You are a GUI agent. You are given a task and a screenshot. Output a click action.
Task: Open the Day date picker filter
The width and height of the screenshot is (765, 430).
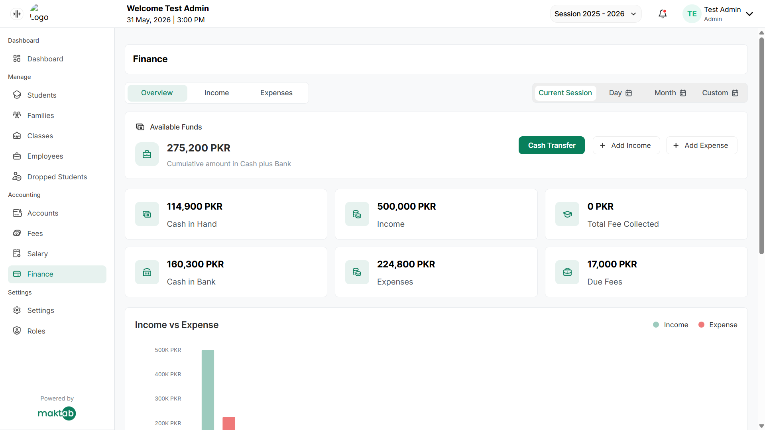point(620,93)
